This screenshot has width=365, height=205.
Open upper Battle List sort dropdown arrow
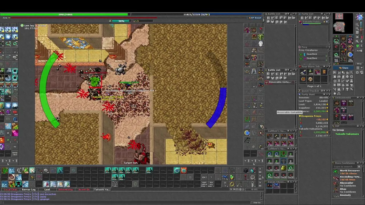point(291,14)
